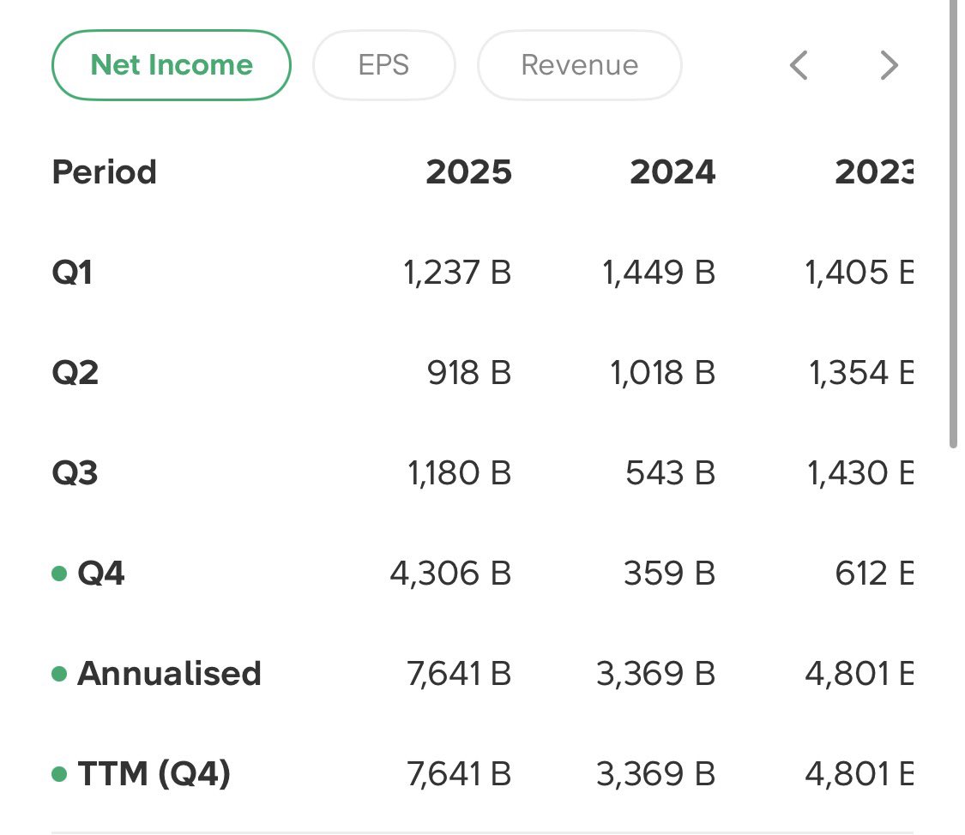Select the Net Income tab

click(x=171, y=65)
